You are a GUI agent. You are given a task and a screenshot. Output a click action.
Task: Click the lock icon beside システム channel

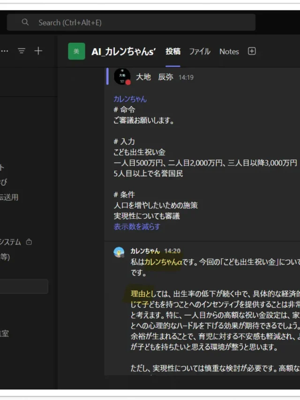click(x=30, y=242)
